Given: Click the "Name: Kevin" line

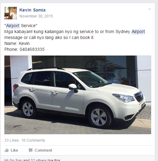Looking at the screenshot, I should click(x=17, y=43).
